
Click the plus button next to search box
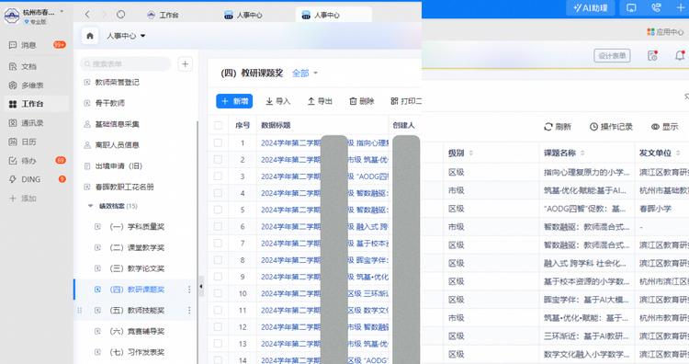185,64
